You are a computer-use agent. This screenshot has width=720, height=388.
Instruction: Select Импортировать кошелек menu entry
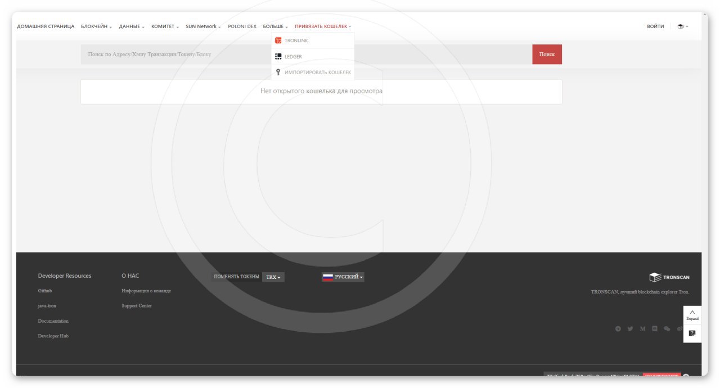pos(313,72)
